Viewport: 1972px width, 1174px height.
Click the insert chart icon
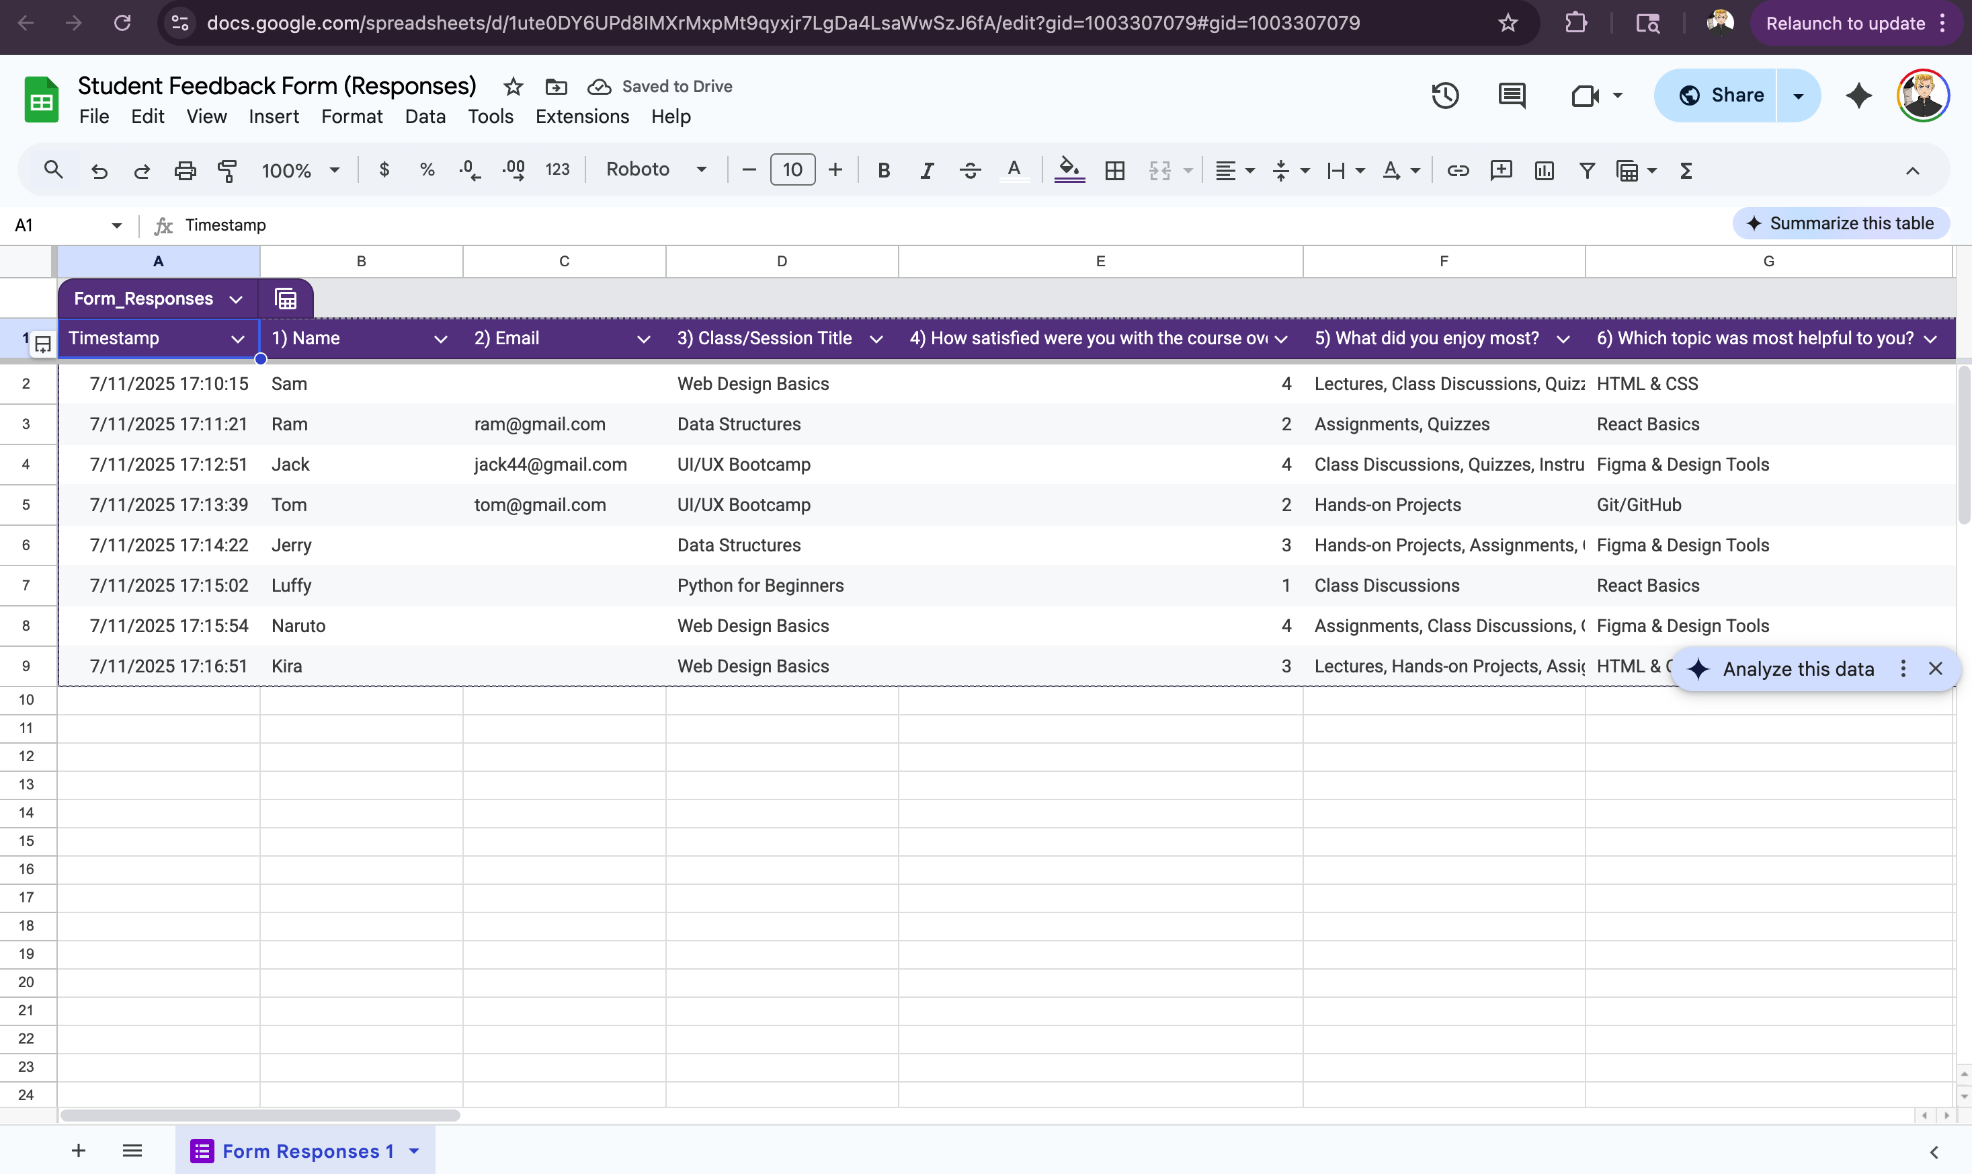coord(1543,170)
